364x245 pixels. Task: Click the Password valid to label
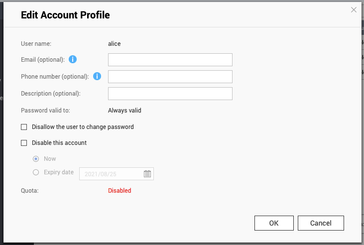[x=46, y=111]
